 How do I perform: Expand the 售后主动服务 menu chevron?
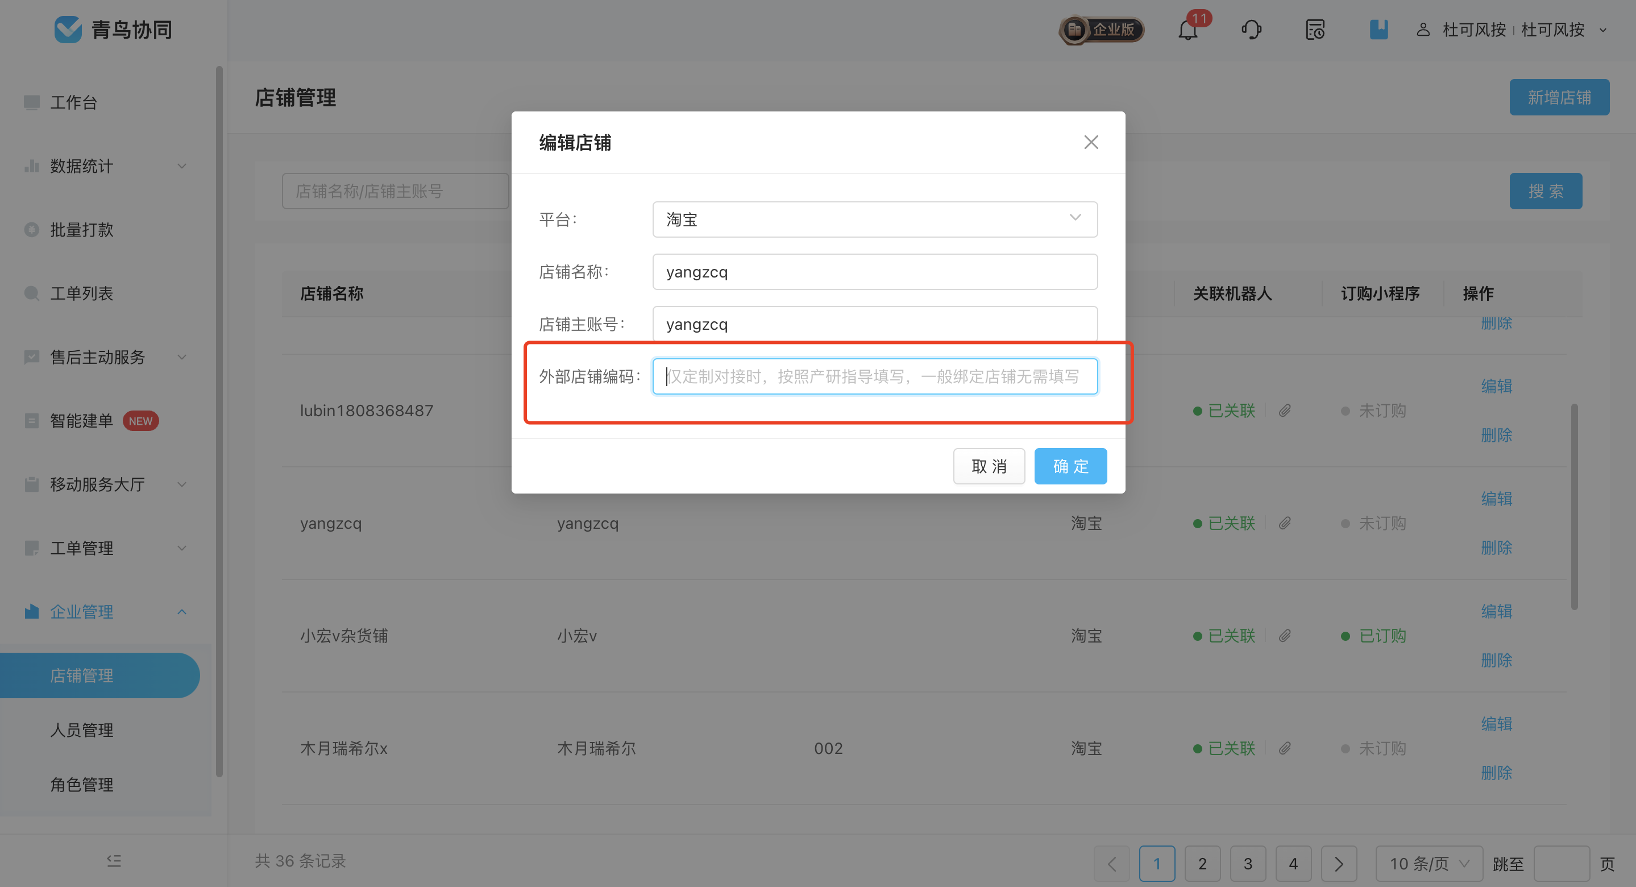point(182,357)
